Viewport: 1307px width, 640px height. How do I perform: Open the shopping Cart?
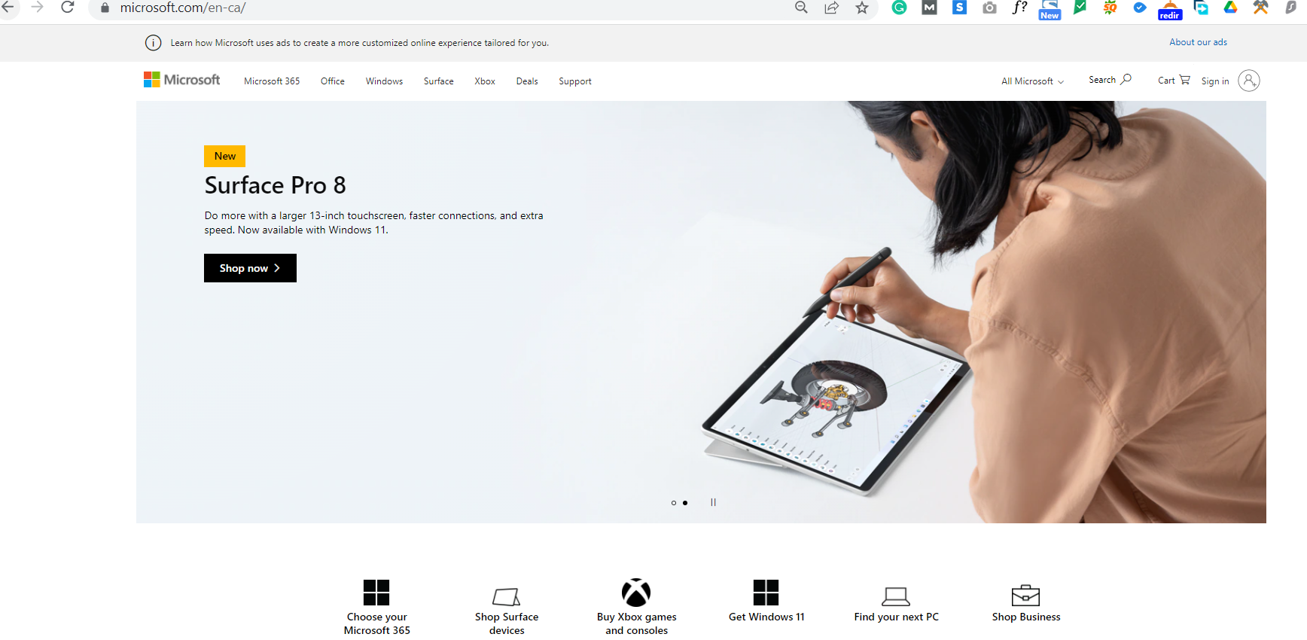(1174, 80)
